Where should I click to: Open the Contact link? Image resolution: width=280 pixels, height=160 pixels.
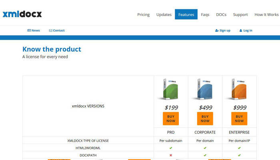point(57,30)
